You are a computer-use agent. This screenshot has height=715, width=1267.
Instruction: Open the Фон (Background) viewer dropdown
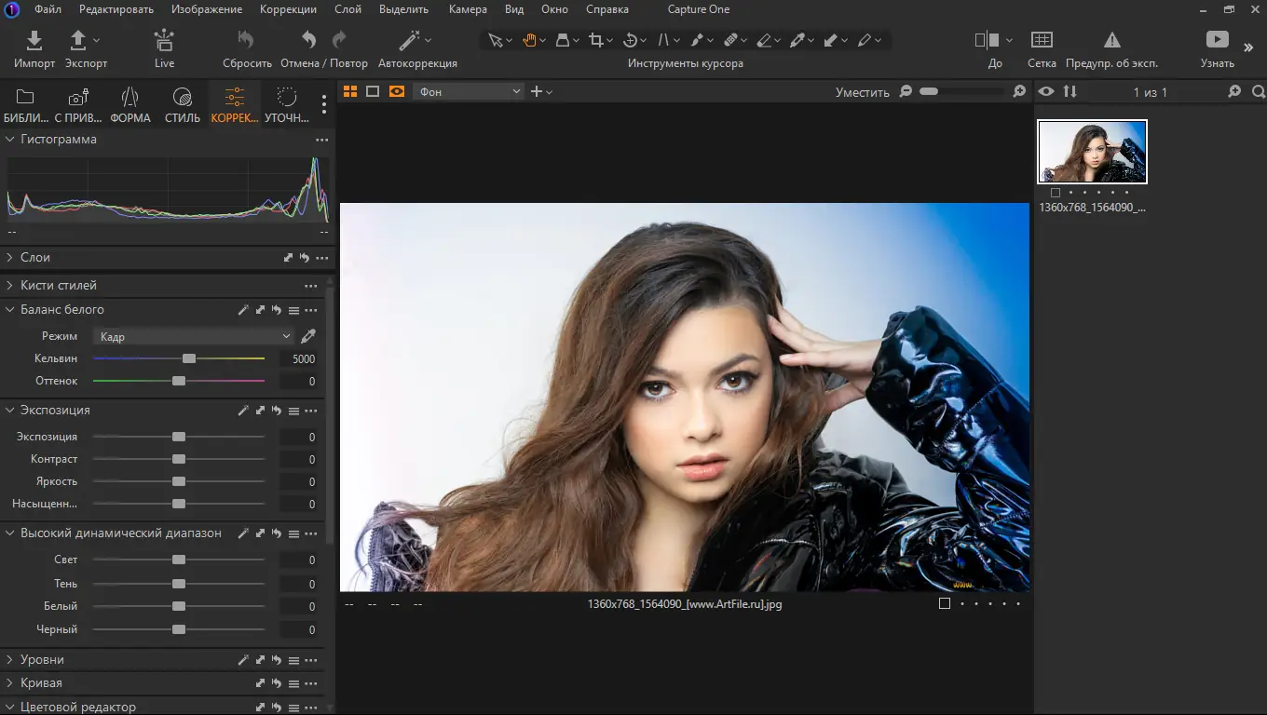(468, 90)
